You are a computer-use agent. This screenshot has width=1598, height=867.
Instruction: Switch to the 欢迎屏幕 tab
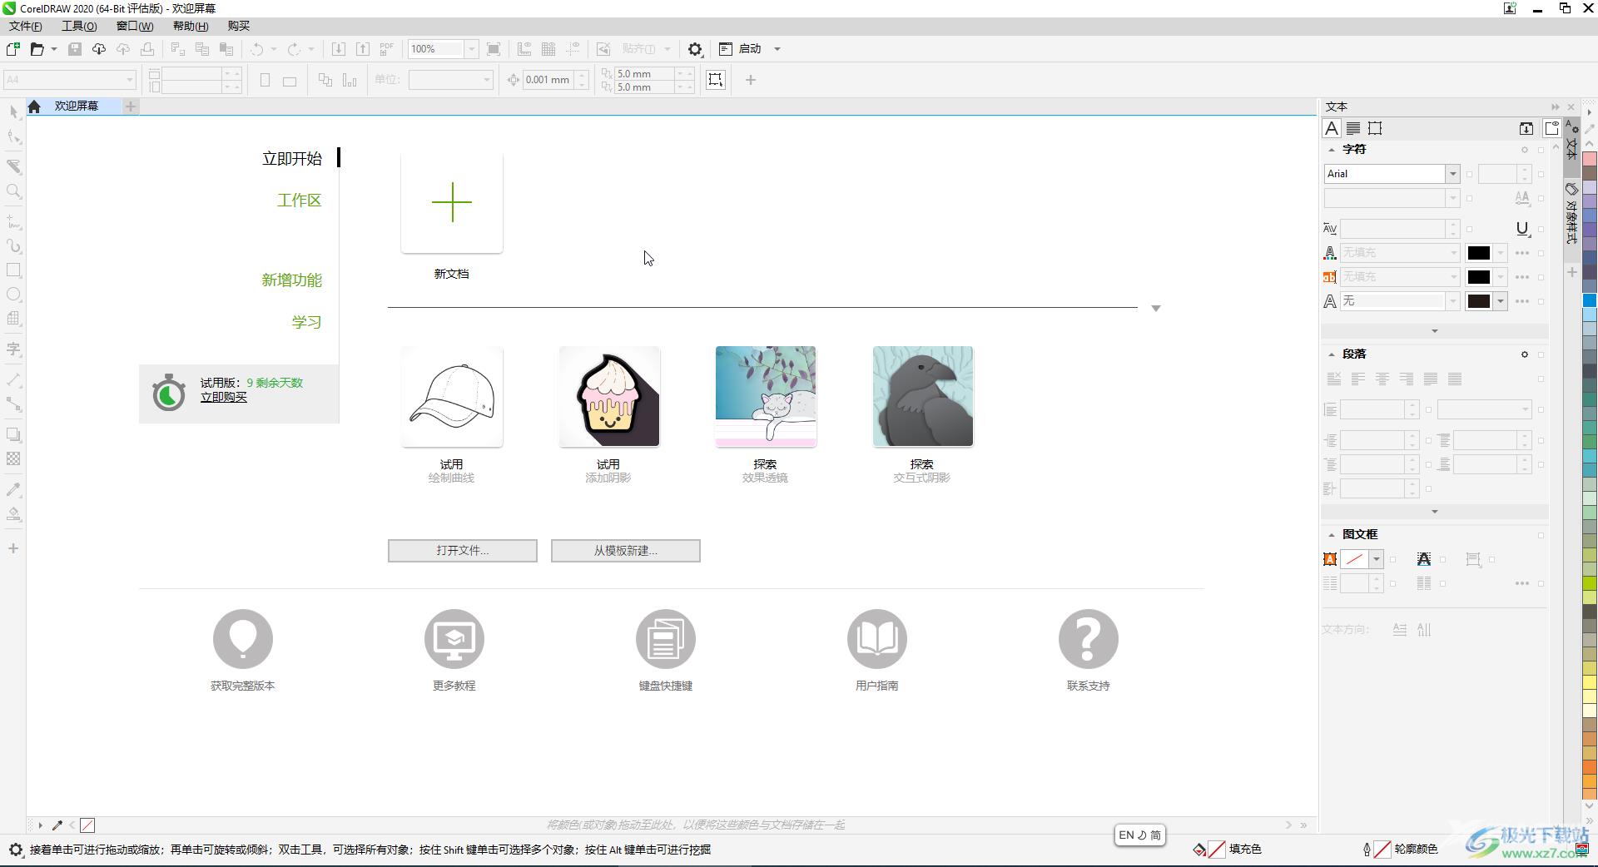pos(77,107)
